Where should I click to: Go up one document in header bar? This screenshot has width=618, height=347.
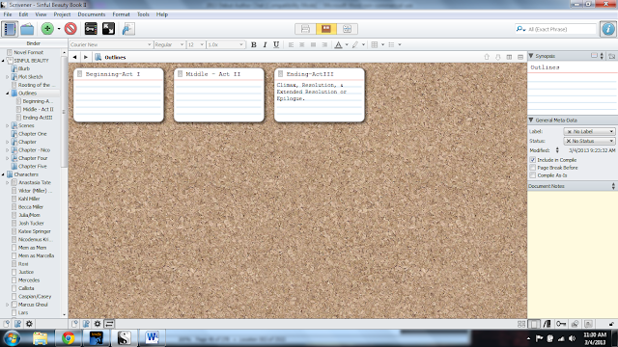point(487,57)
